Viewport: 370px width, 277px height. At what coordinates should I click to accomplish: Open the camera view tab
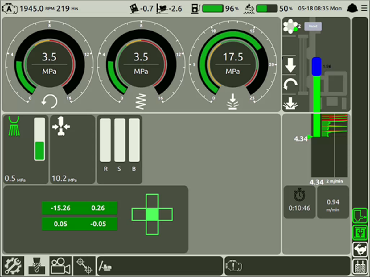click(61, 265)
